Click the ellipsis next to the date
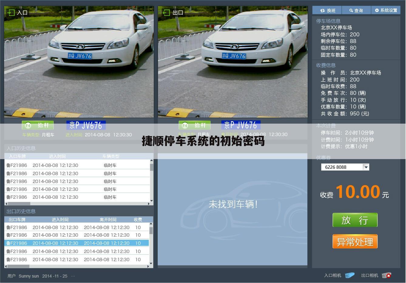Image resolution: width=406 pixels, height=283 pixels. 73,276
